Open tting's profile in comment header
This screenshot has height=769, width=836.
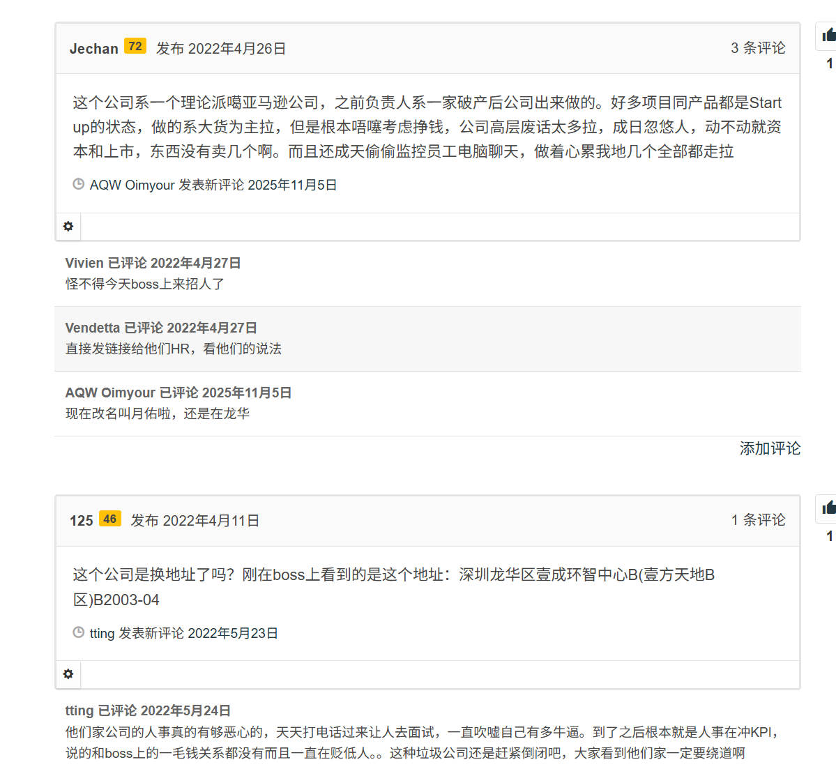click(79, 710)
